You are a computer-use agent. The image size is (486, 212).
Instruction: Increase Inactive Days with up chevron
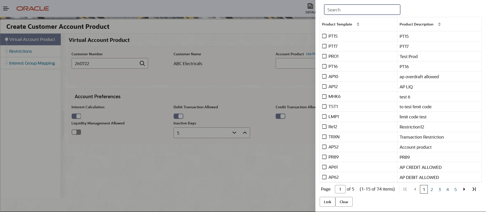tap(245, 133)
